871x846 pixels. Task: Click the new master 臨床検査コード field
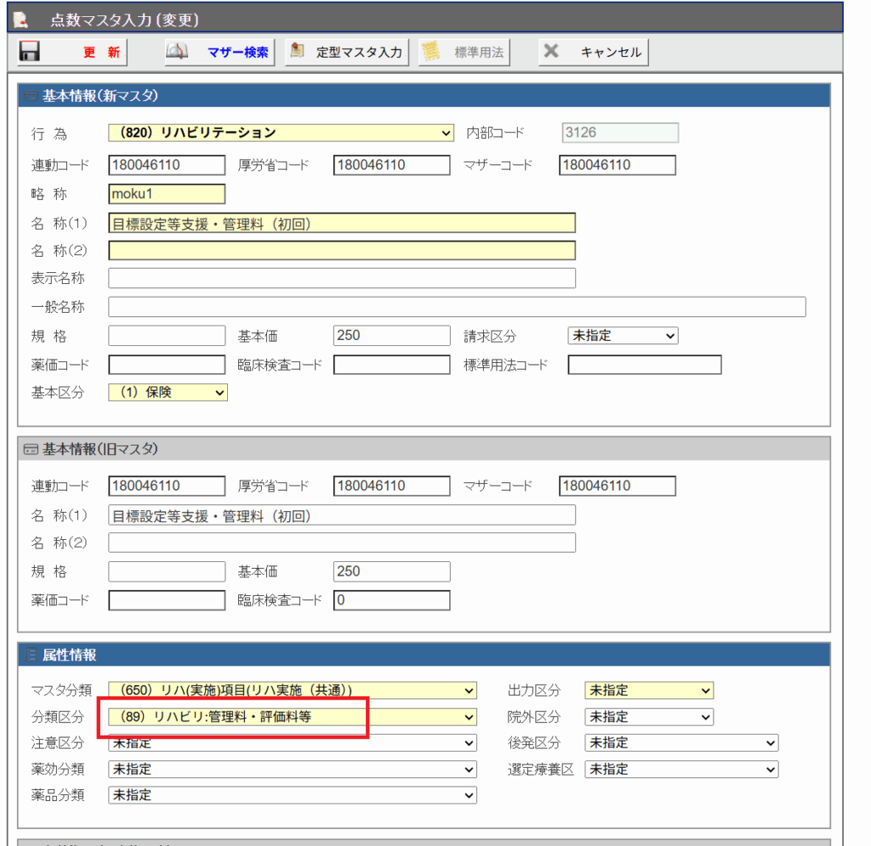391,365
